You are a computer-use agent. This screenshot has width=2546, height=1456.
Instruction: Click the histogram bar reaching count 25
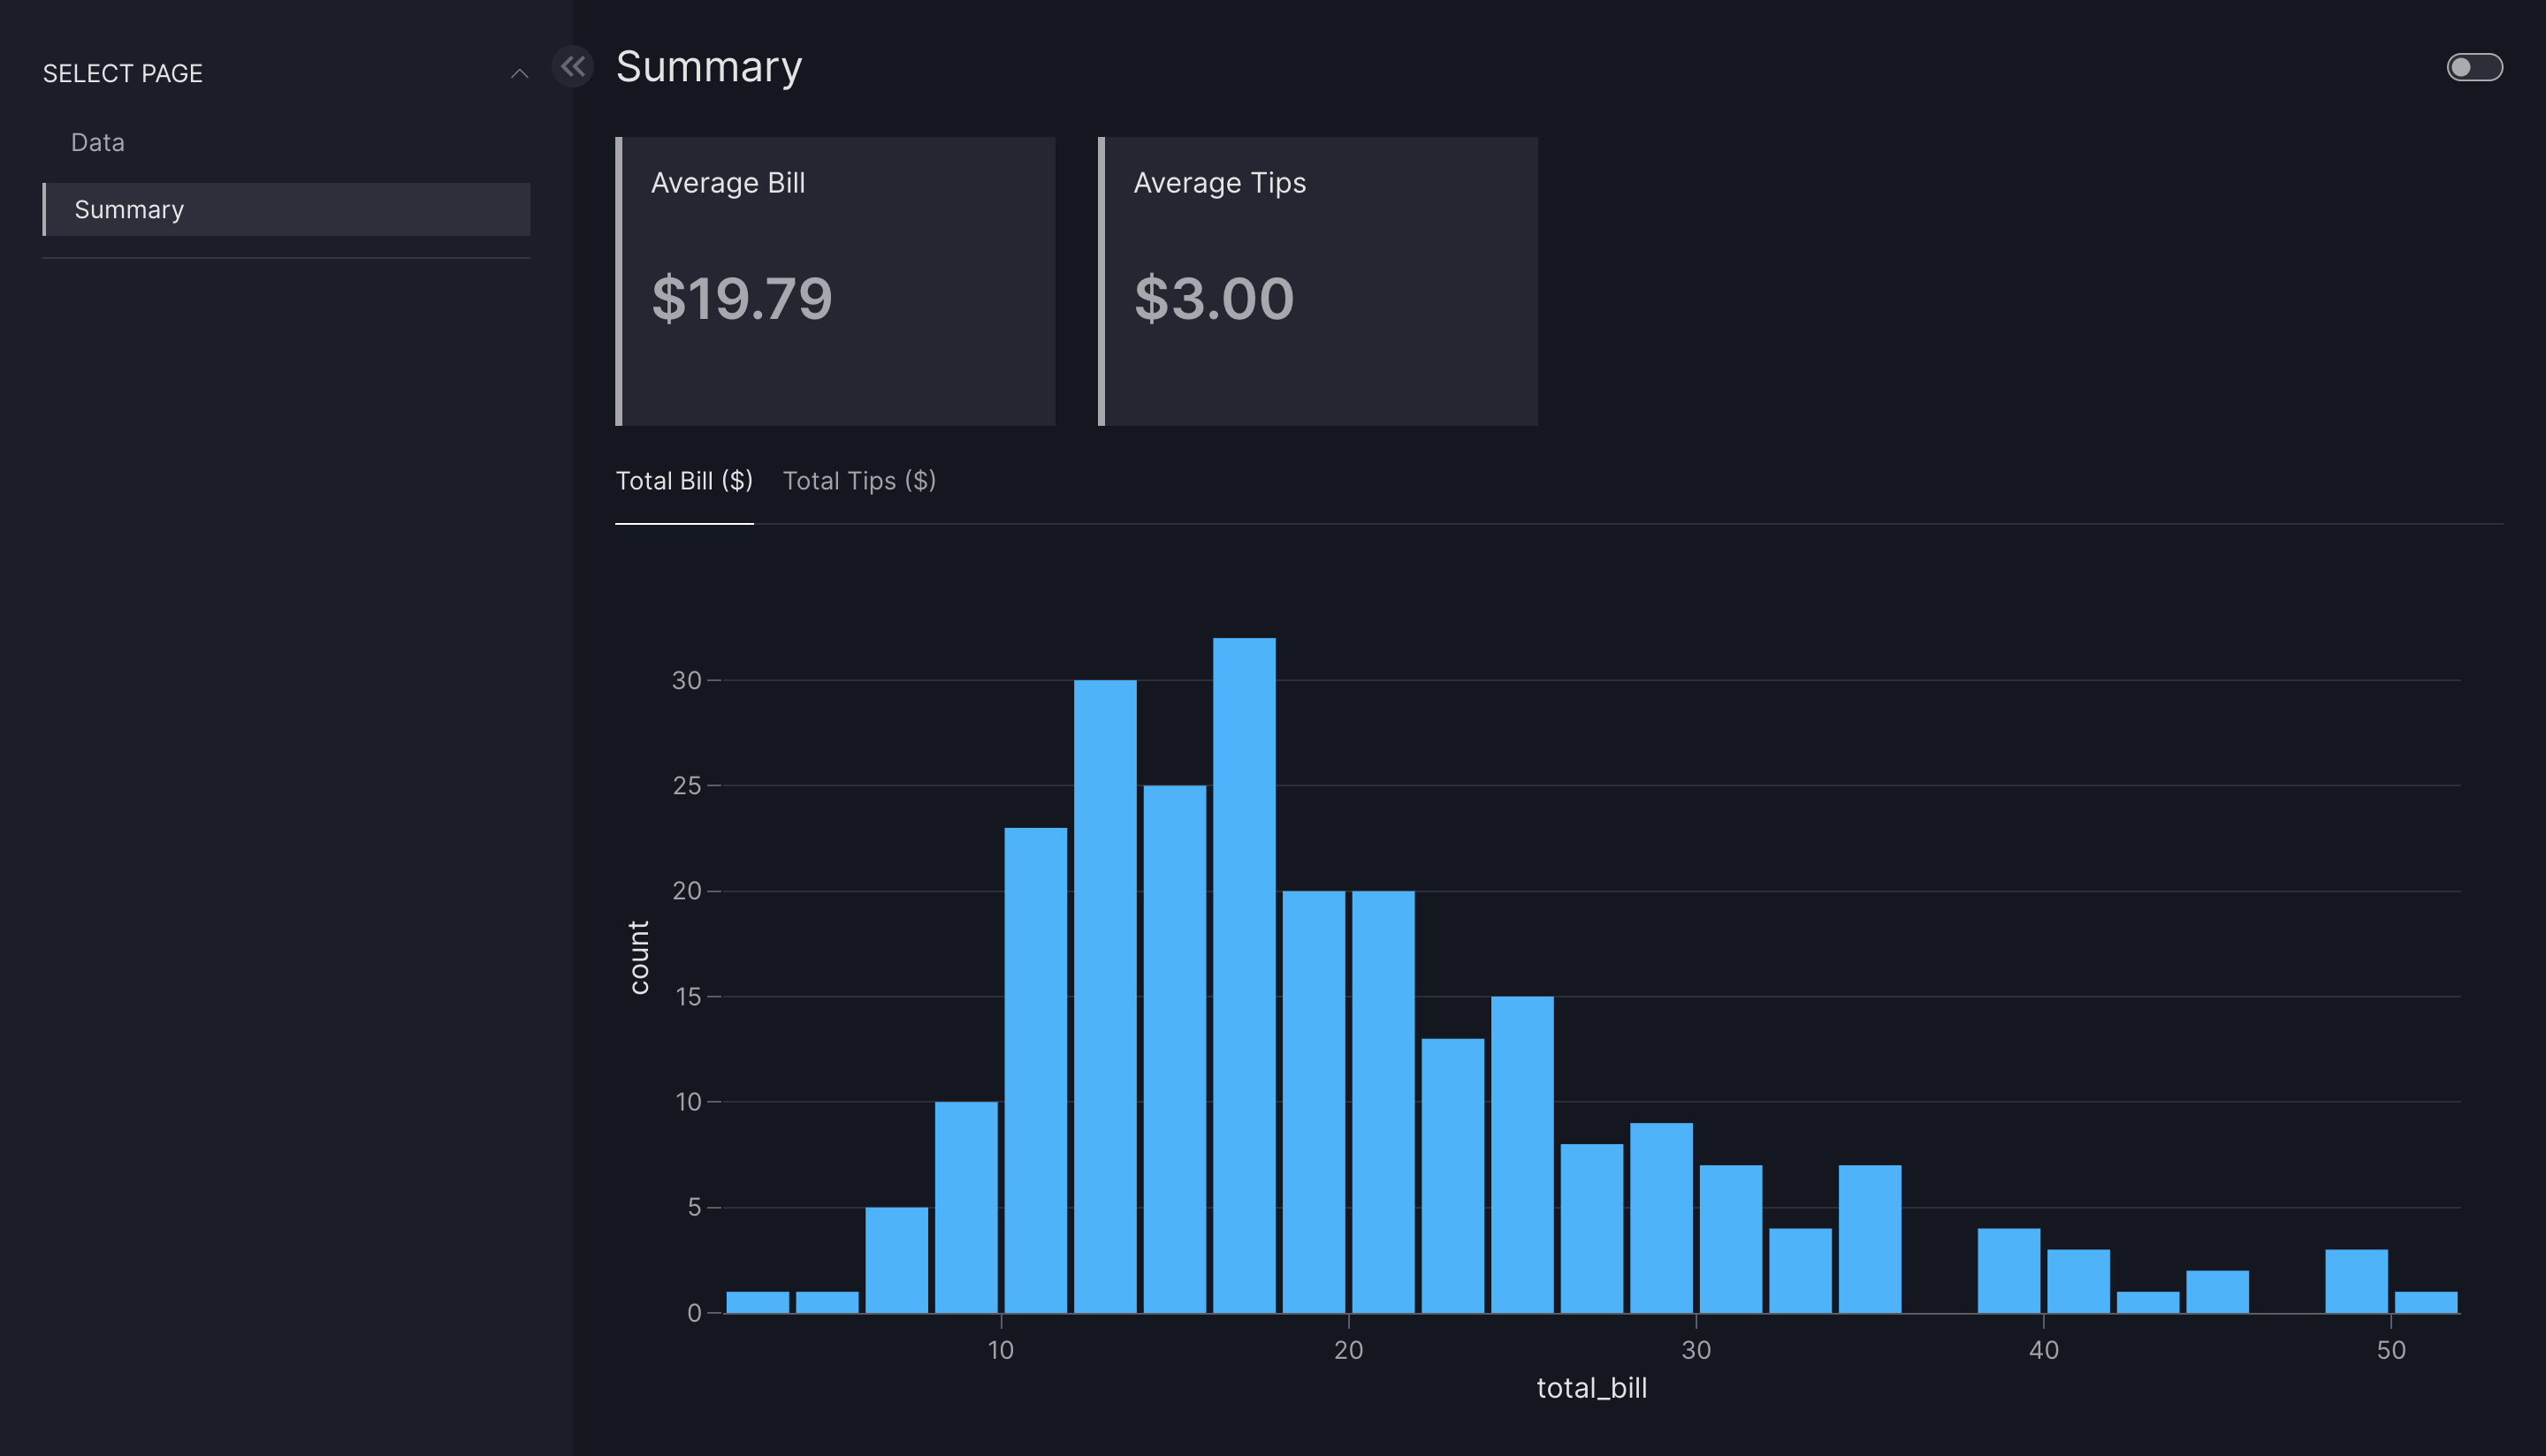(x=1175, y=1048)
